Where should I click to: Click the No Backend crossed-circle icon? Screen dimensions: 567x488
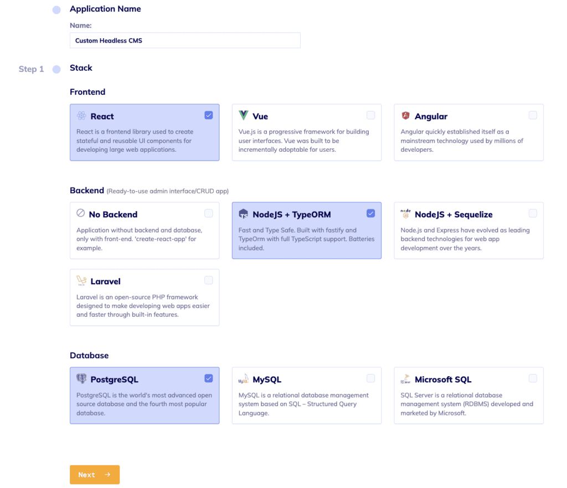click(81, 213)
